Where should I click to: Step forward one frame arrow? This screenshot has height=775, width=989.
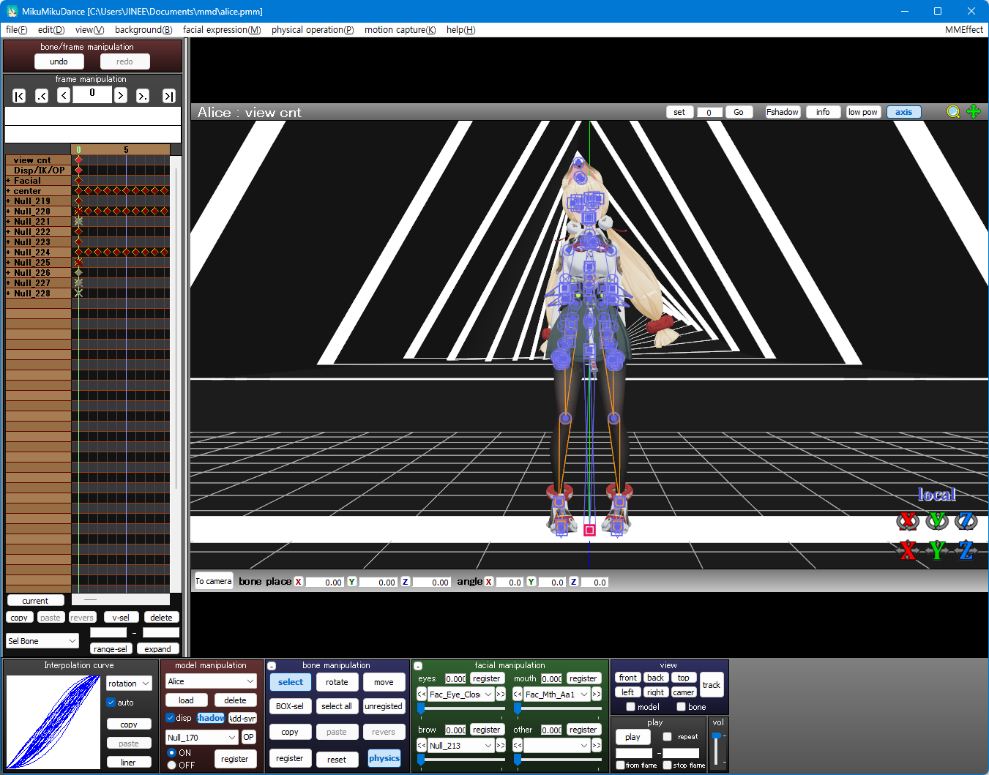click(x=121, y=95)
